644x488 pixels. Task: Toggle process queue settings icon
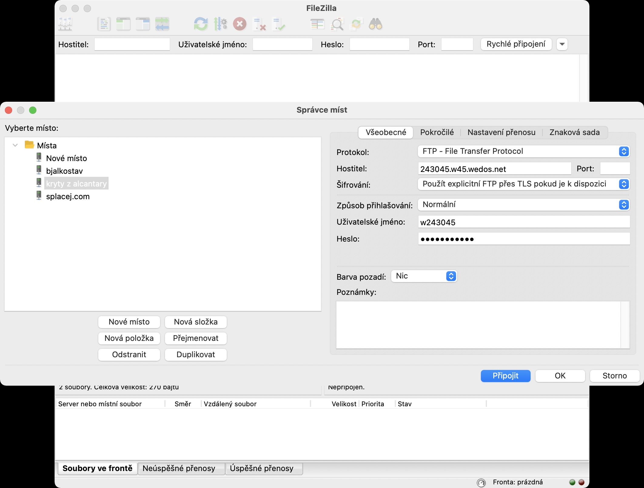point(220,24)
